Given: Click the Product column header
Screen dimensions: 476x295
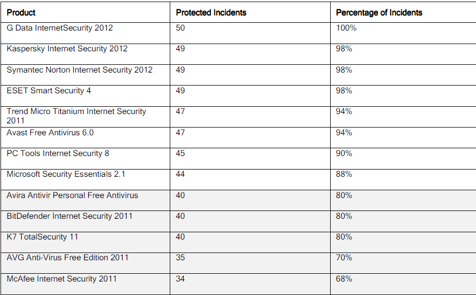Looking at the screenshot, I should click(21, 12).
